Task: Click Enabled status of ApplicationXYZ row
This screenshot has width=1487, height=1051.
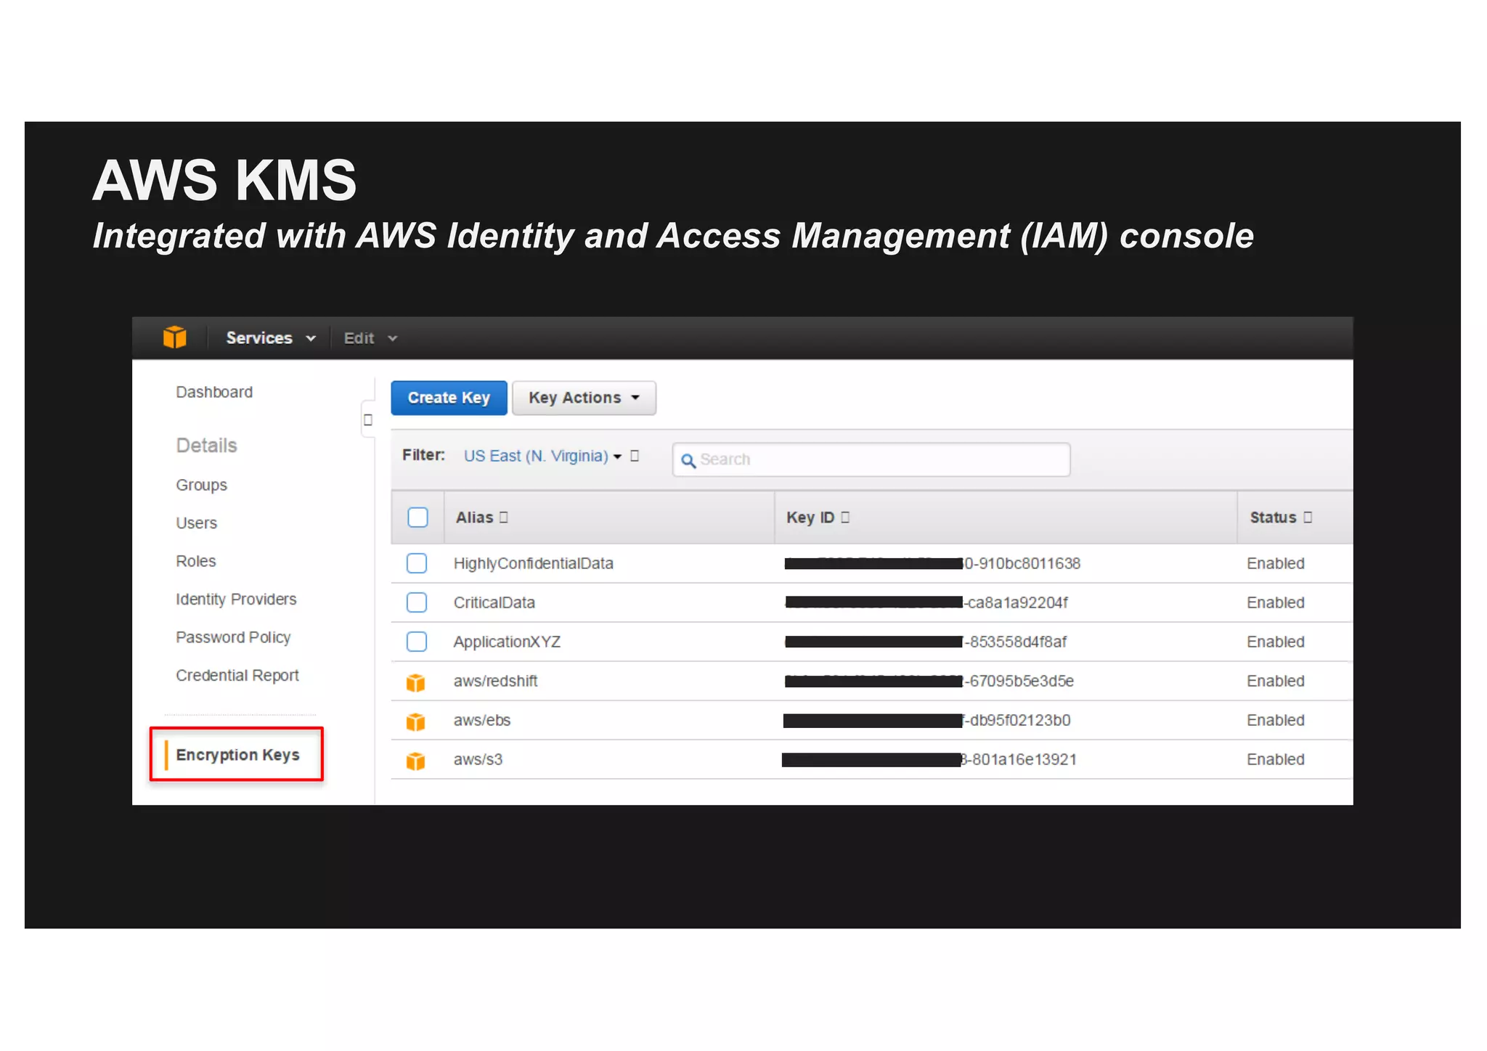Action: [x=1275, y=642]
